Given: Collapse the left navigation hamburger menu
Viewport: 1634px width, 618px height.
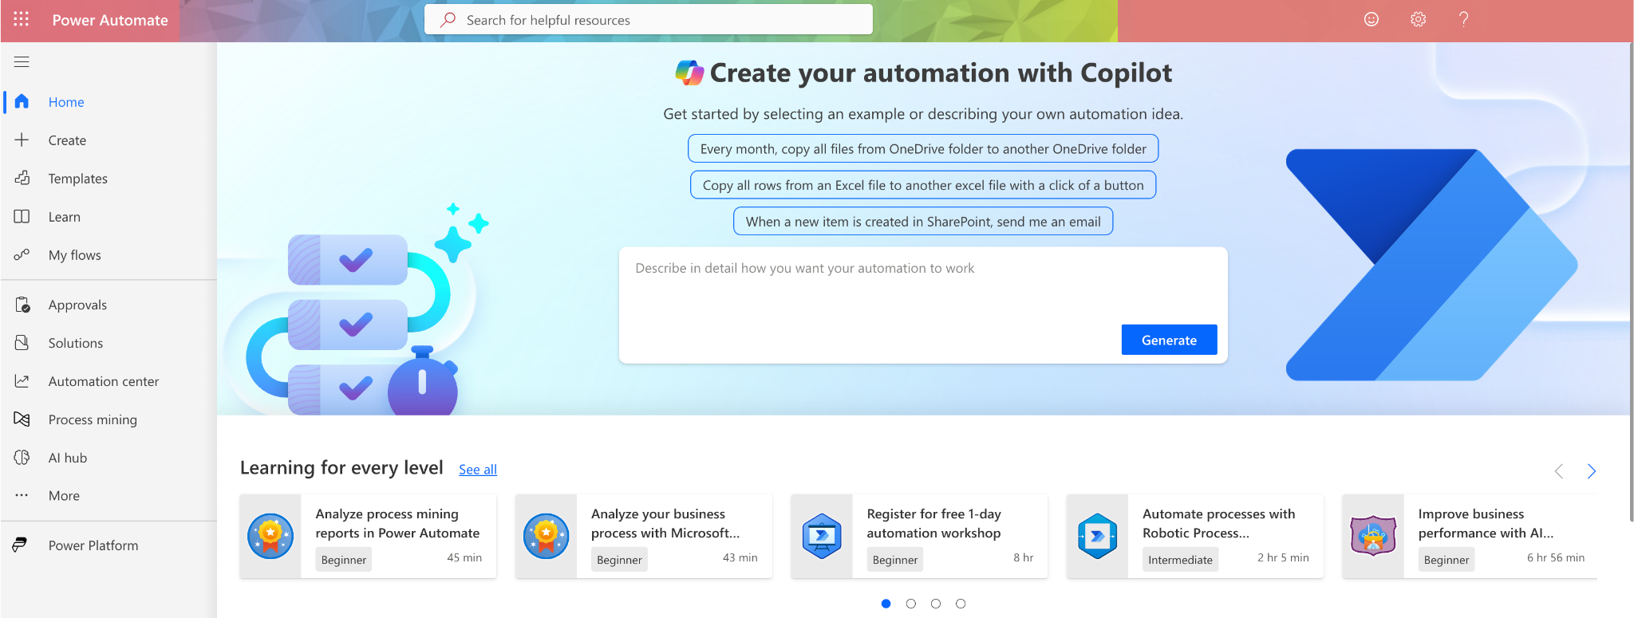Looking at the screenshot, I should click(x=22, y=62).
